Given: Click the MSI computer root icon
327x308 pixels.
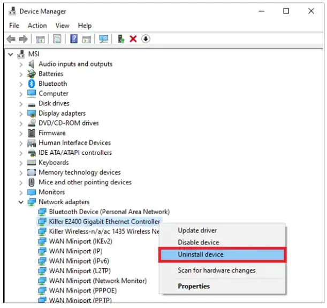Looking at the screenshot, I should 21,54.
